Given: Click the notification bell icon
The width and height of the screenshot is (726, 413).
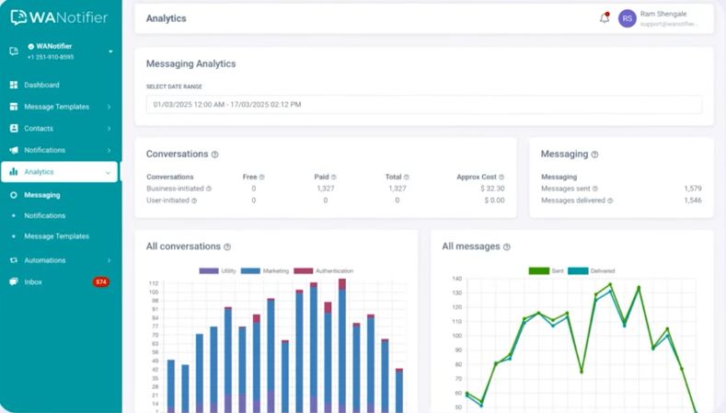Looking at the screenshot, I should [605, 17].
